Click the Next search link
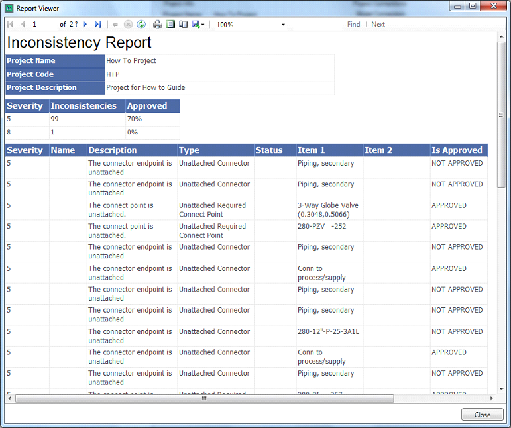Screen dimensions: 511x428 coord(378,25)
